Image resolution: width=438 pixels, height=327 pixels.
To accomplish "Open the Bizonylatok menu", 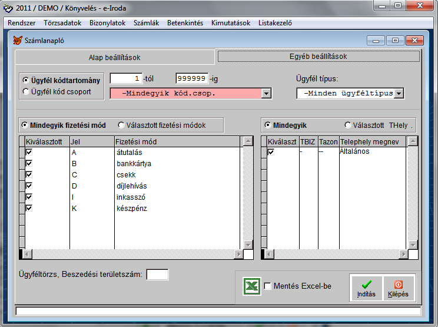I will tap(107, 23).
